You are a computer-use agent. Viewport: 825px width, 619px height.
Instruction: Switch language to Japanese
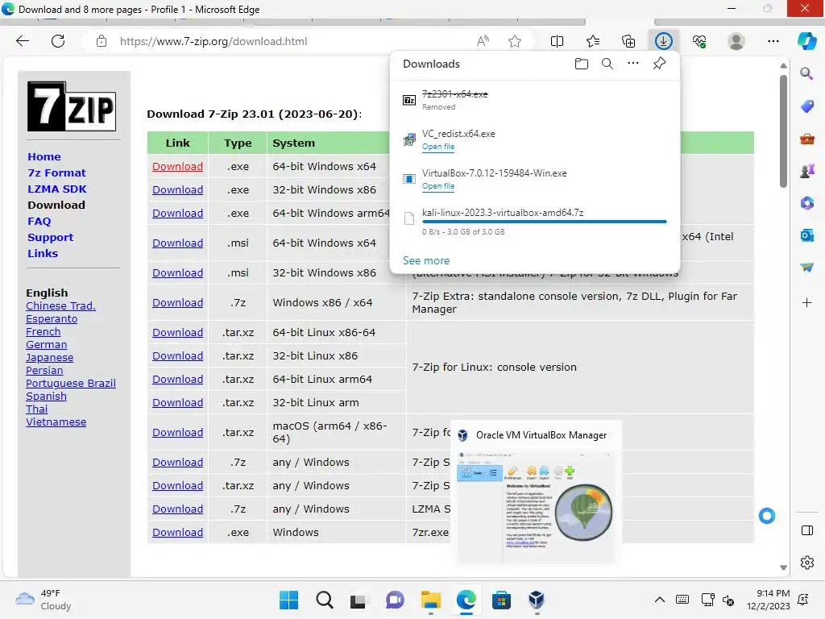click(x=49, y=357)
